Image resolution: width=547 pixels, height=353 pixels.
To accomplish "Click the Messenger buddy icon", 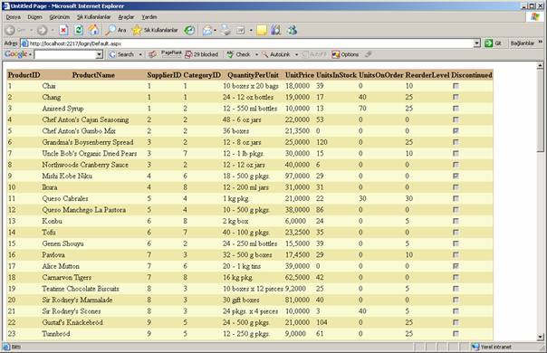I will pos(292,31).
